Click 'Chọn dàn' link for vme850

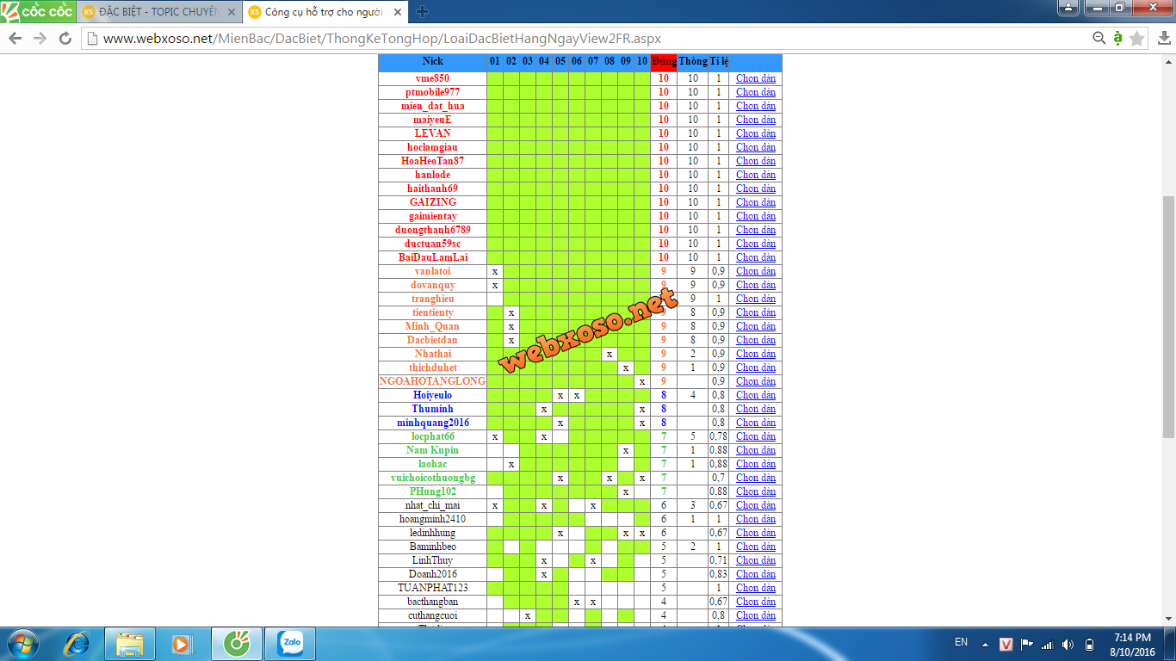click(755, 78)
